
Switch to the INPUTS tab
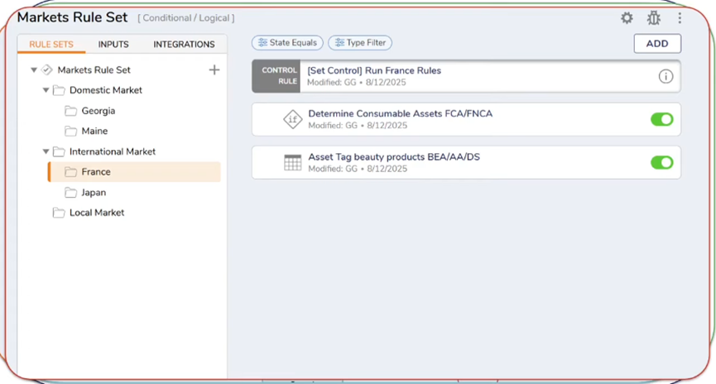pos(113,45)
